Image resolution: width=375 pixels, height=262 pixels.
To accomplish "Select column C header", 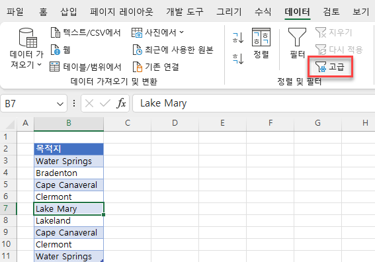I will pos(127,123).
